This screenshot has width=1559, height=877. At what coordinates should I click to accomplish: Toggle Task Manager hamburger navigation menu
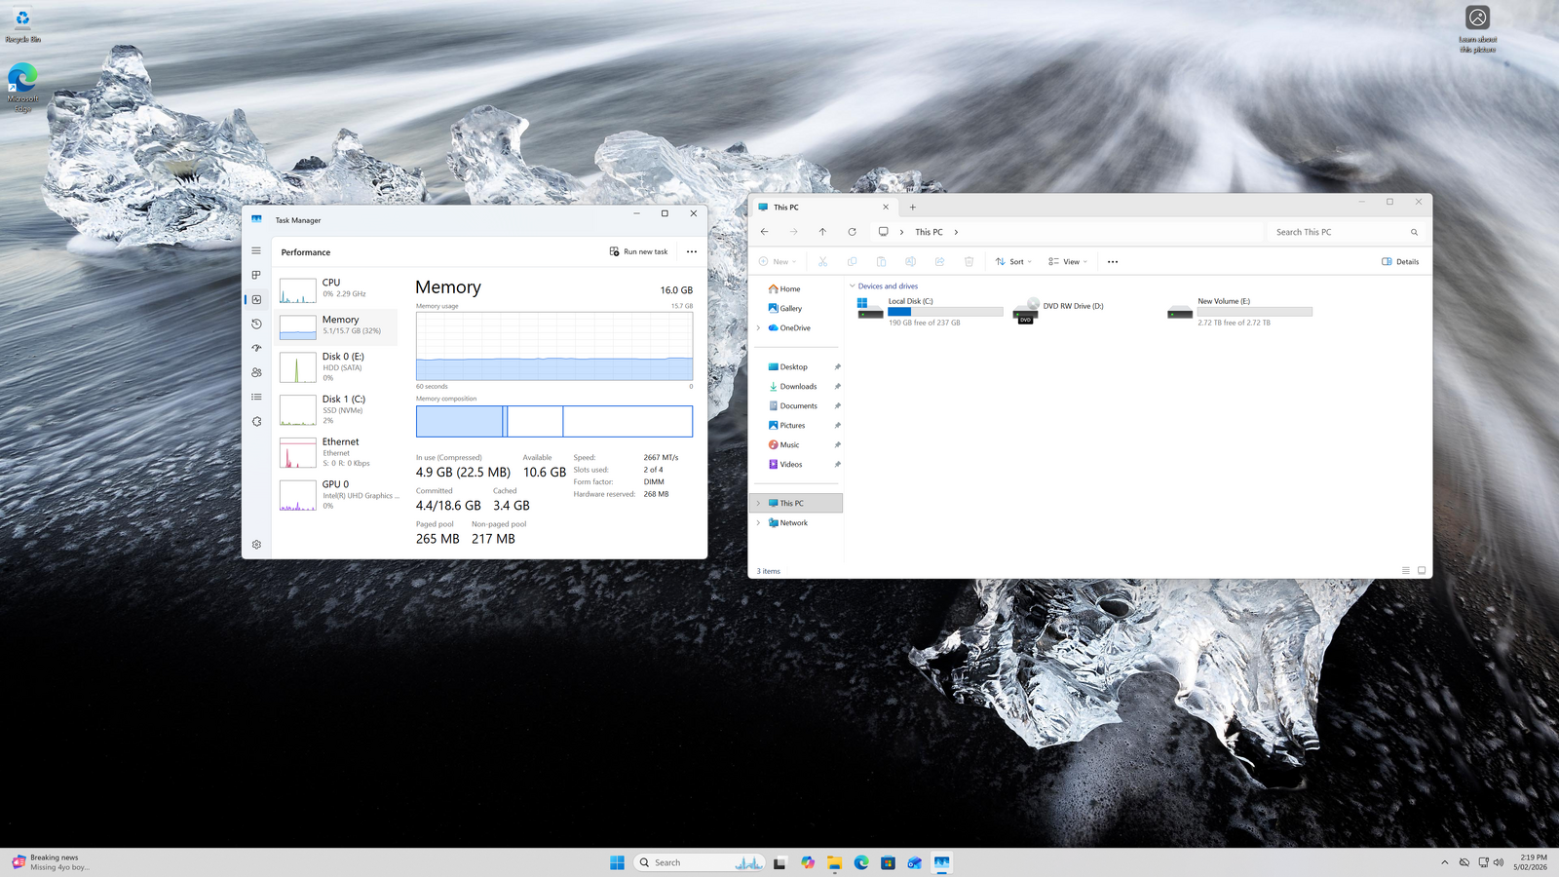coord(256,250)
